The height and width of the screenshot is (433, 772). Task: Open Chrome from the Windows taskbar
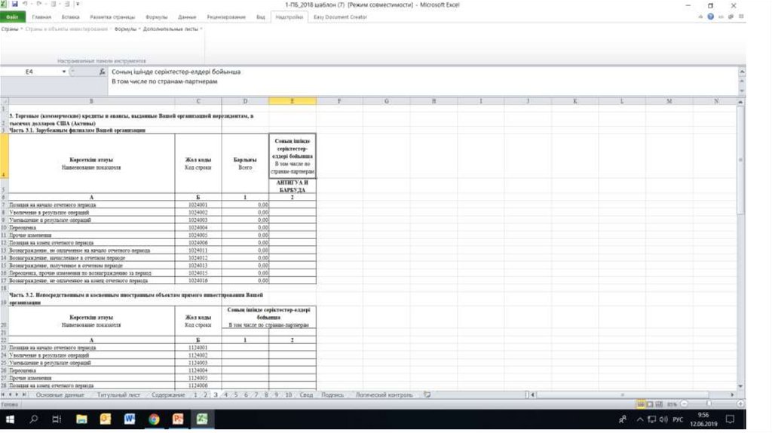pyautogui.click(x=154, y=419)
